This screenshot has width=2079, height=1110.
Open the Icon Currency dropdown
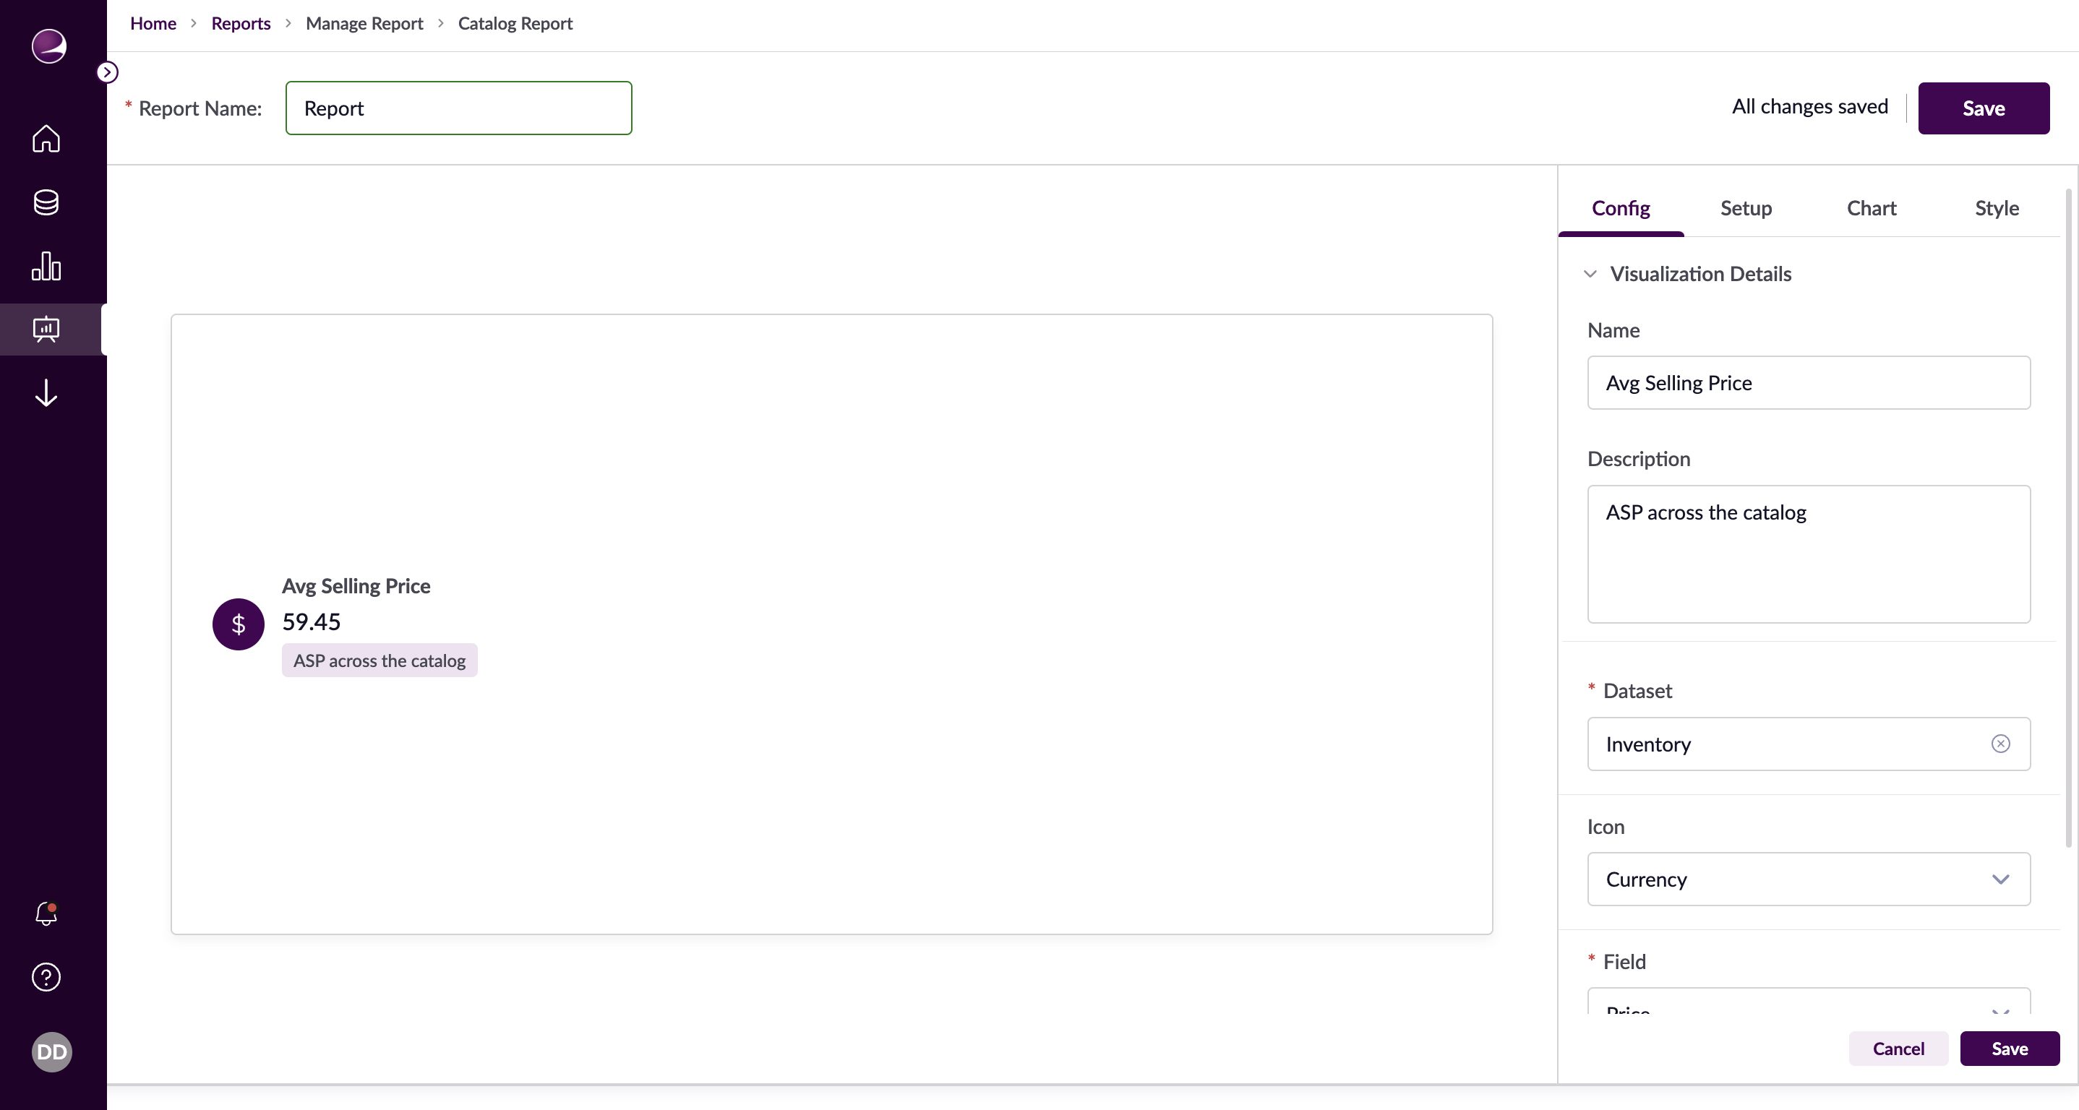[x=1808, y=879]
